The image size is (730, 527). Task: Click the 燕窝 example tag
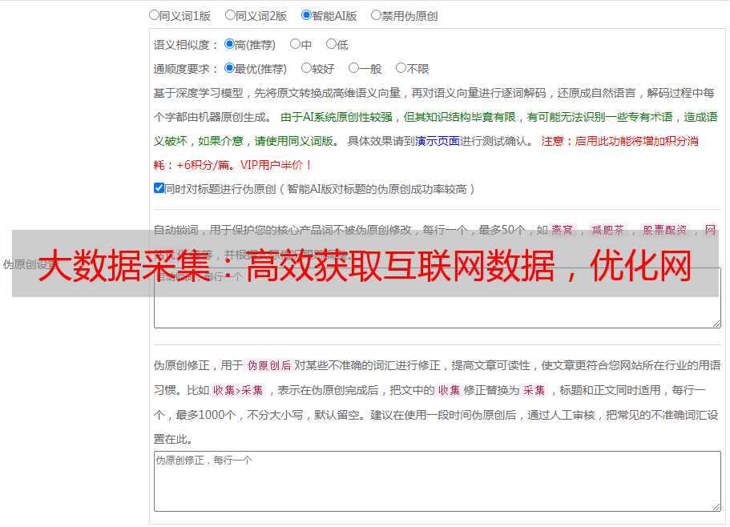[562, 230]
